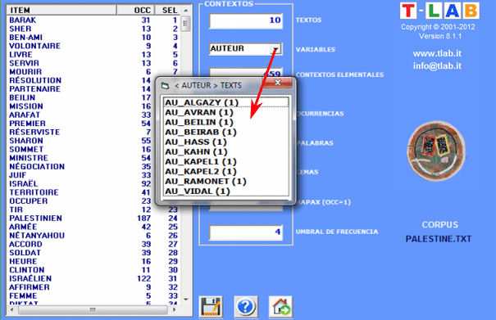Image resolution: width=496 pixels, height=320 pixels.
Task: Click the round corpus artwork image
Action: (x=436, y=151)
